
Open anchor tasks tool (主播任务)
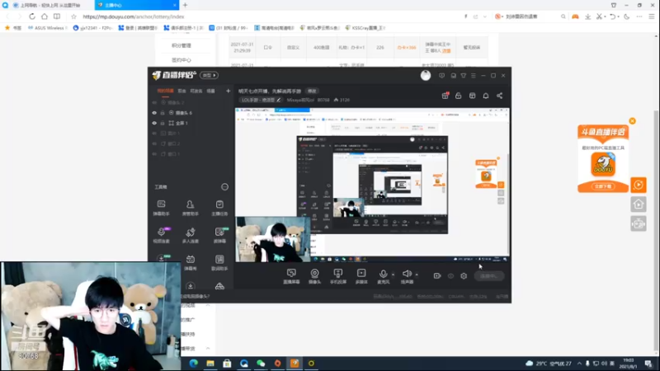(219, 208)
